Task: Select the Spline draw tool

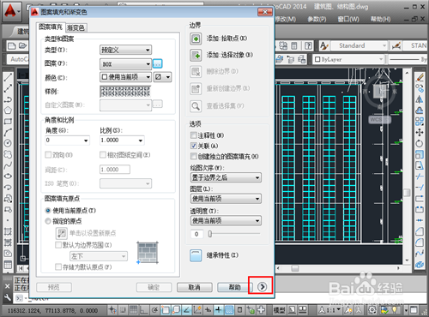Action: click(x=8, y=165)
